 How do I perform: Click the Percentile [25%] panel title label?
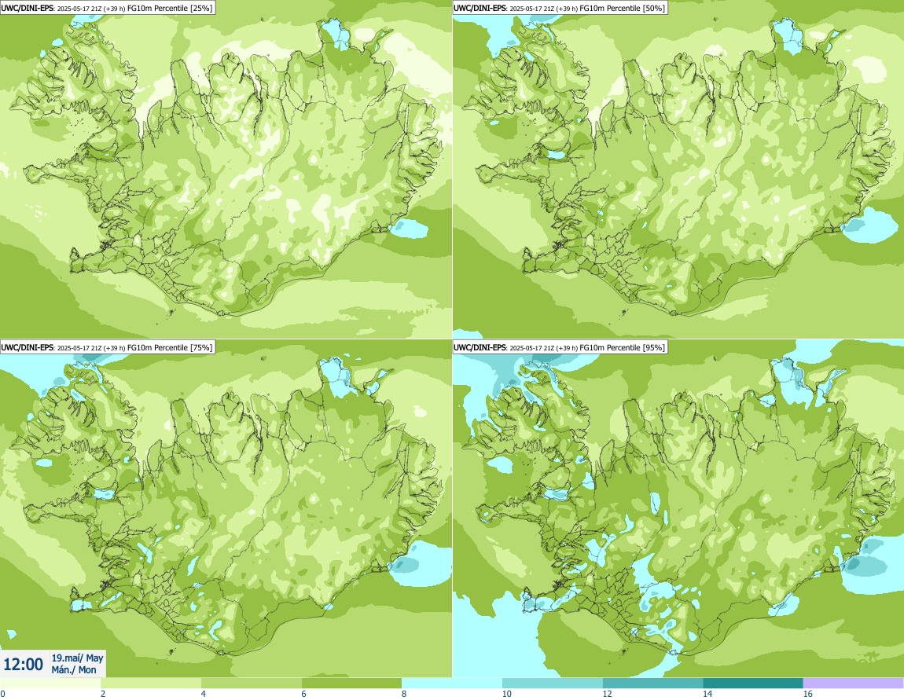coord(107,8)
